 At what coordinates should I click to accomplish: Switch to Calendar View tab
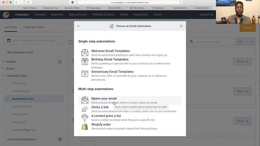33,27
